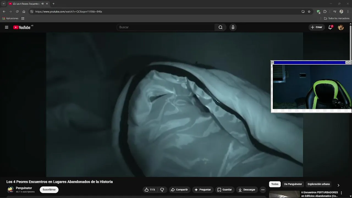This screenshot has height=198, width=352.
Task: Open the browser profile avatar
Action: [341, 12]
